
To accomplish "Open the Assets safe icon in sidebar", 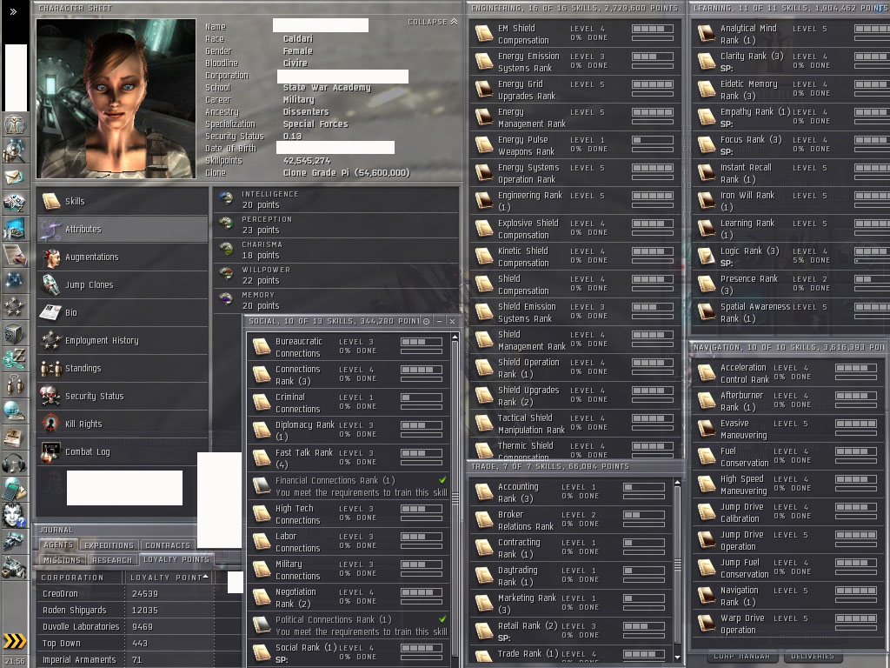I will pyautogui.click(x=14, y=333).
